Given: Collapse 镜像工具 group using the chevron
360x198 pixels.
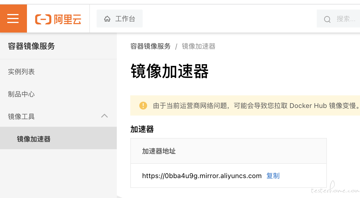Looking at the screenshot, I should click(104, 116).
